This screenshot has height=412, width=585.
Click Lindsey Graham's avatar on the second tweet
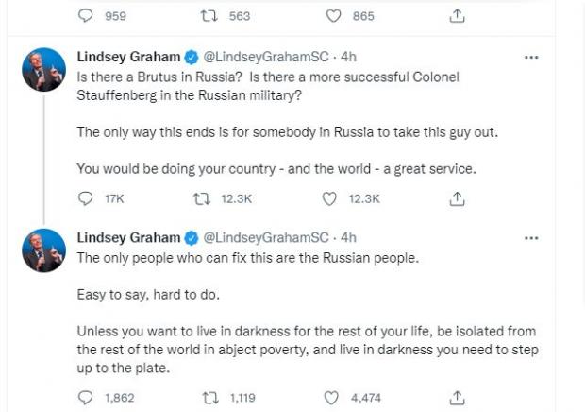coord(43,249)
